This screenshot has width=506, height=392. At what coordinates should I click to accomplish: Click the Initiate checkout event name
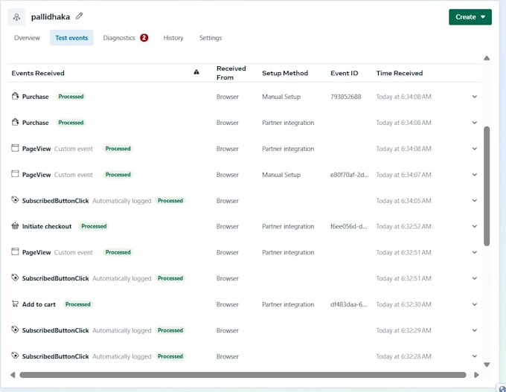pyautogui.click(x=47, y=226)
